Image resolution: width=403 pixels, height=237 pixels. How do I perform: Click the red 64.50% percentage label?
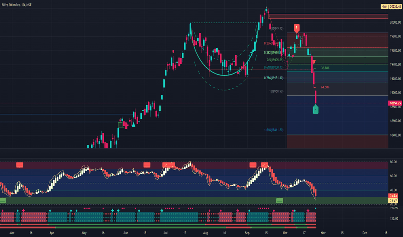coord(325,87)
